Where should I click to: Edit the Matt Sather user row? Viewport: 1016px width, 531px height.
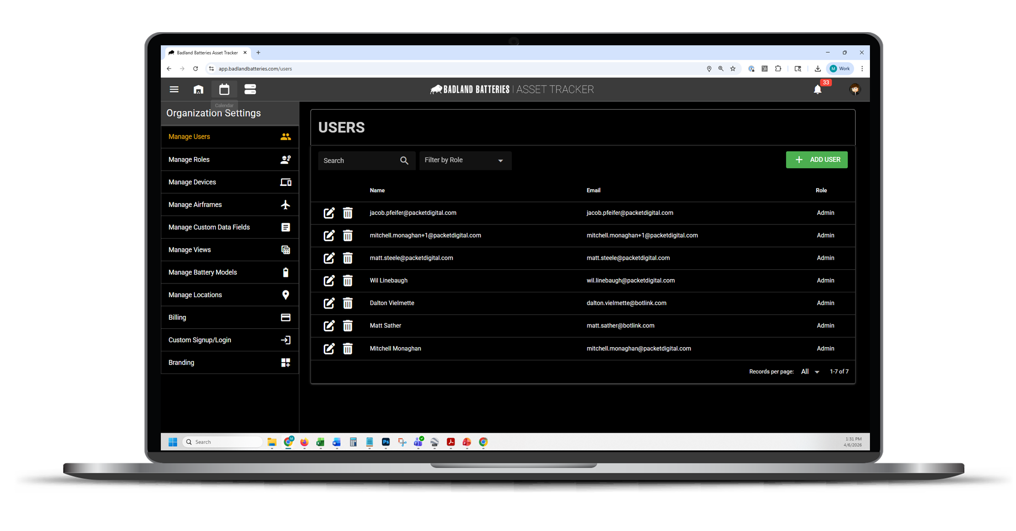[329, 326]
